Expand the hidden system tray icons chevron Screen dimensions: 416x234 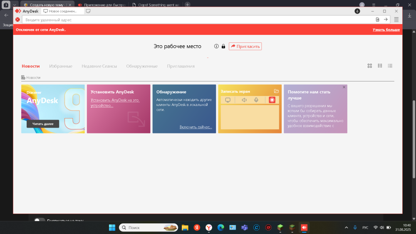coord(346,227)
